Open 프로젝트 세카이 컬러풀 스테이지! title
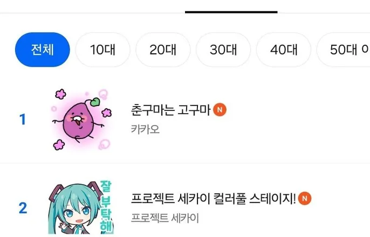Screen dimensions: 370x237 pyautogui.click(x=214, y=198)
